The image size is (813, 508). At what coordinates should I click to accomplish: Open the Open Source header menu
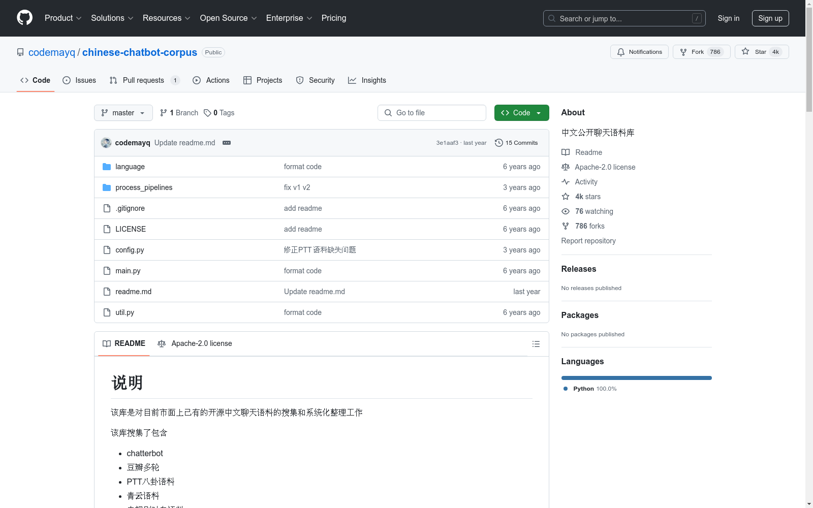tap(228, 18)
